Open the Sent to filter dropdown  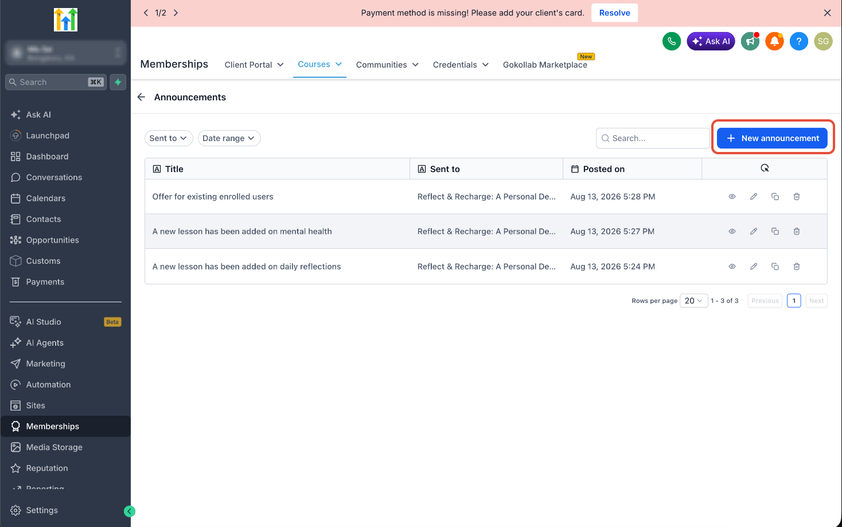(x=169, y=138)
